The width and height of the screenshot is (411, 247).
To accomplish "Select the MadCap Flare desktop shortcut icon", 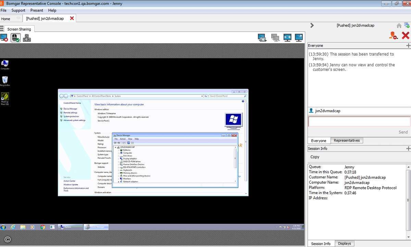I will (x=5, y=99).
